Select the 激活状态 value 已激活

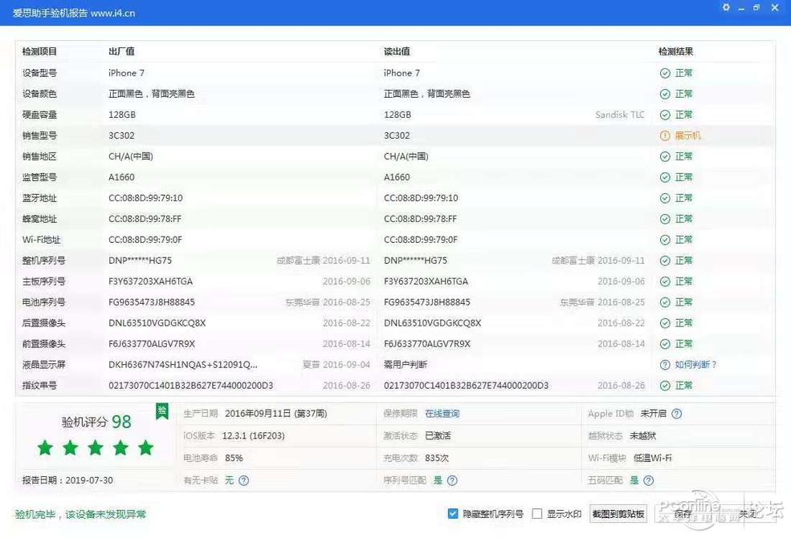(438, 435)
